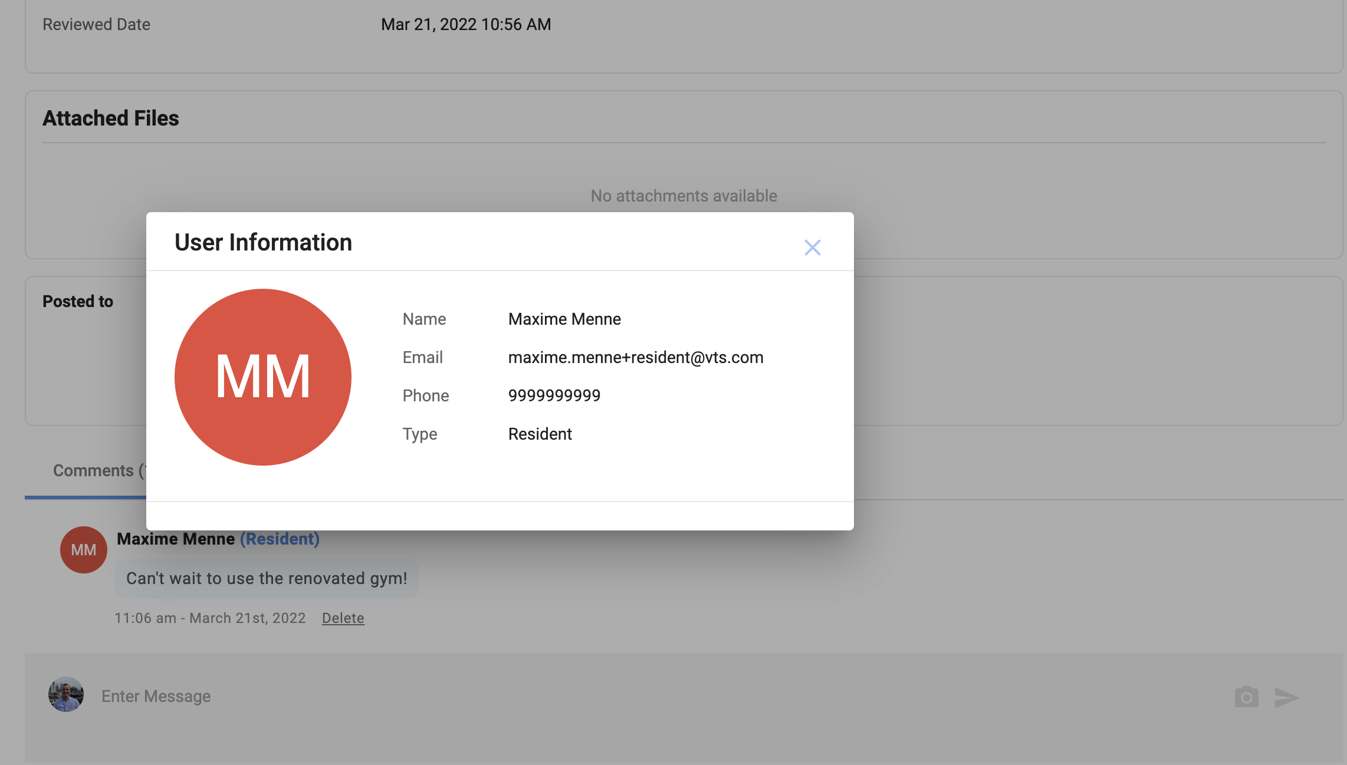The image size is (1347, 765).
Task: Close the User Information dialog
Action: (812, 248)
